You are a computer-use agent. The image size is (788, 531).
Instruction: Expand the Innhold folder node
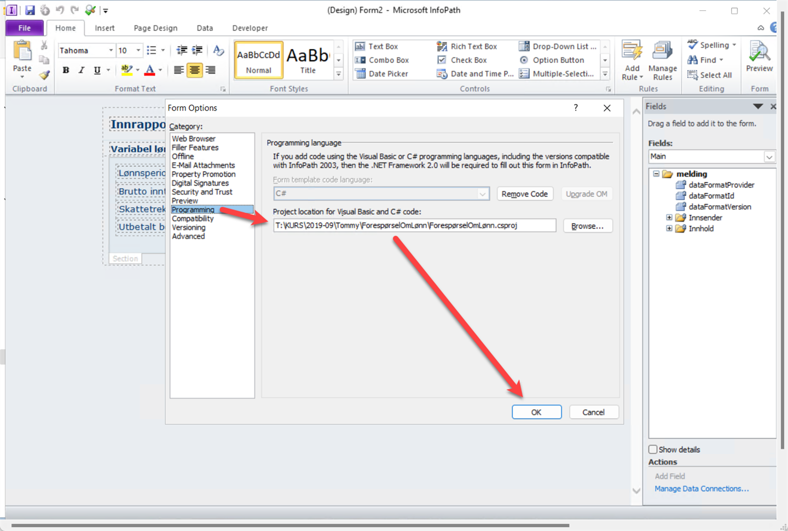[x=669, y=229]
